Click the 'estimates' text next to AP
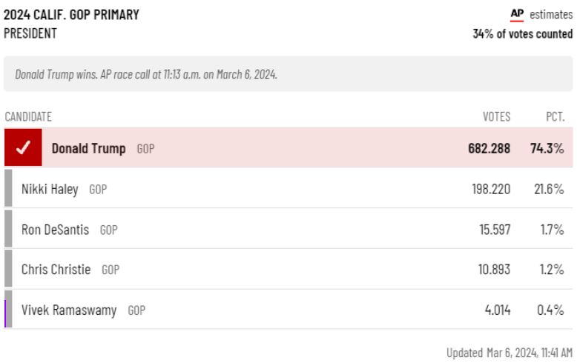 (553, 15)
